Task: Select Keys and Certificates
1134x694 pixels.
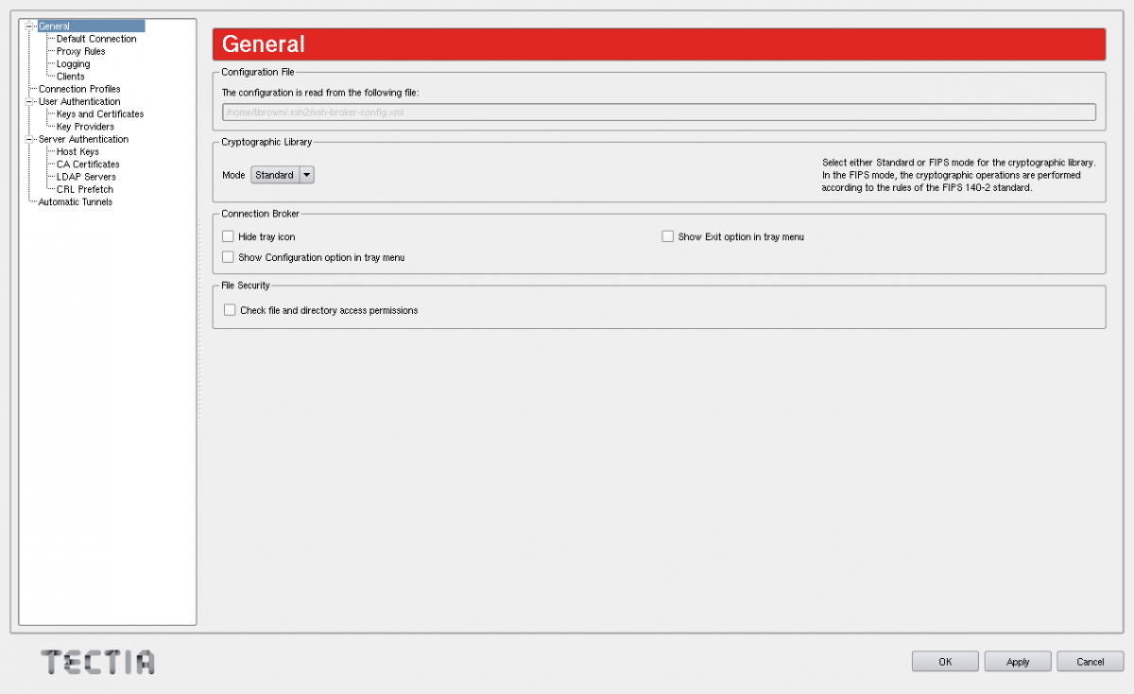Action: (x=100, y=114)
